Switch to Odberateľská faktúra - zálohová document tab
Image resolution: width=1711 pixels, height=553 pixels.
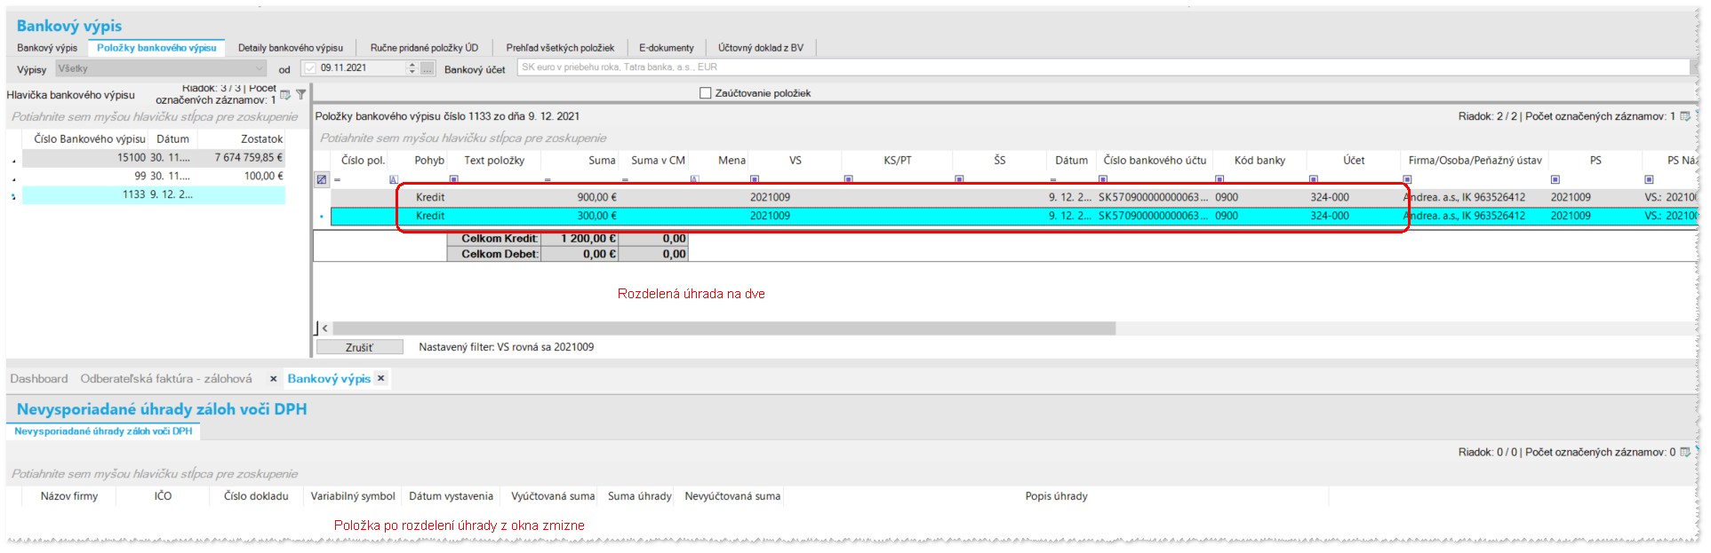tap(166, 379)
